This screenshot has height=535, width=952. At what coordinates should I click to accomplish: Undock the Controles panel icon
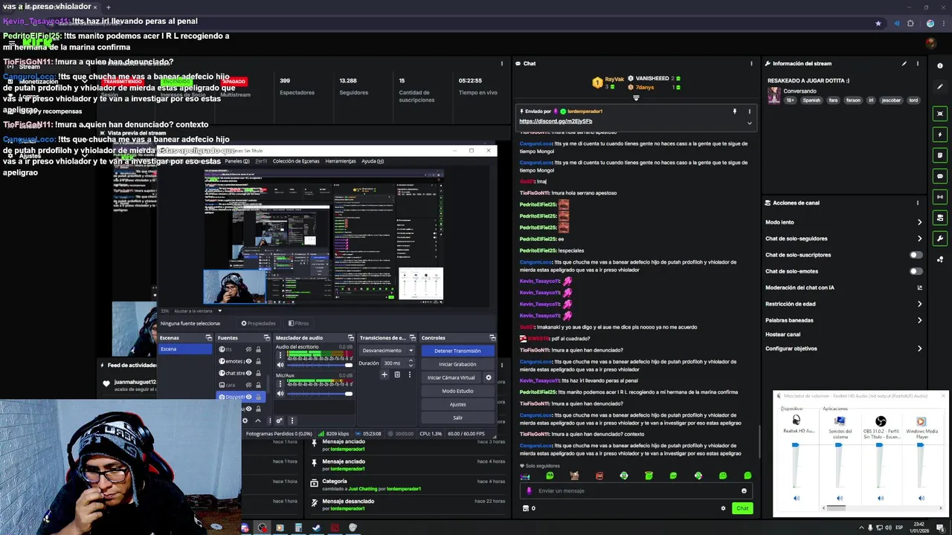tap(492, 338)
